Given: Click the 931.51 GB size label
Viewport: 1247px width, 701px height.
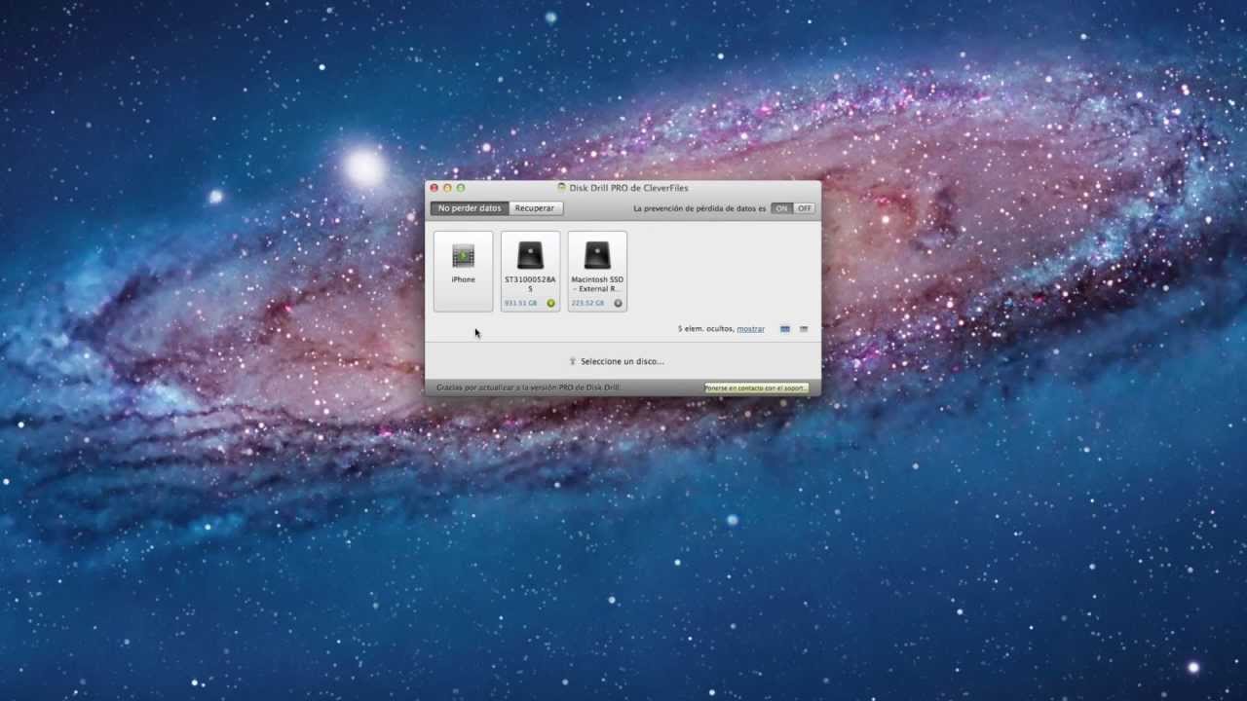Looking at the screenshot, I should point(521,303).
